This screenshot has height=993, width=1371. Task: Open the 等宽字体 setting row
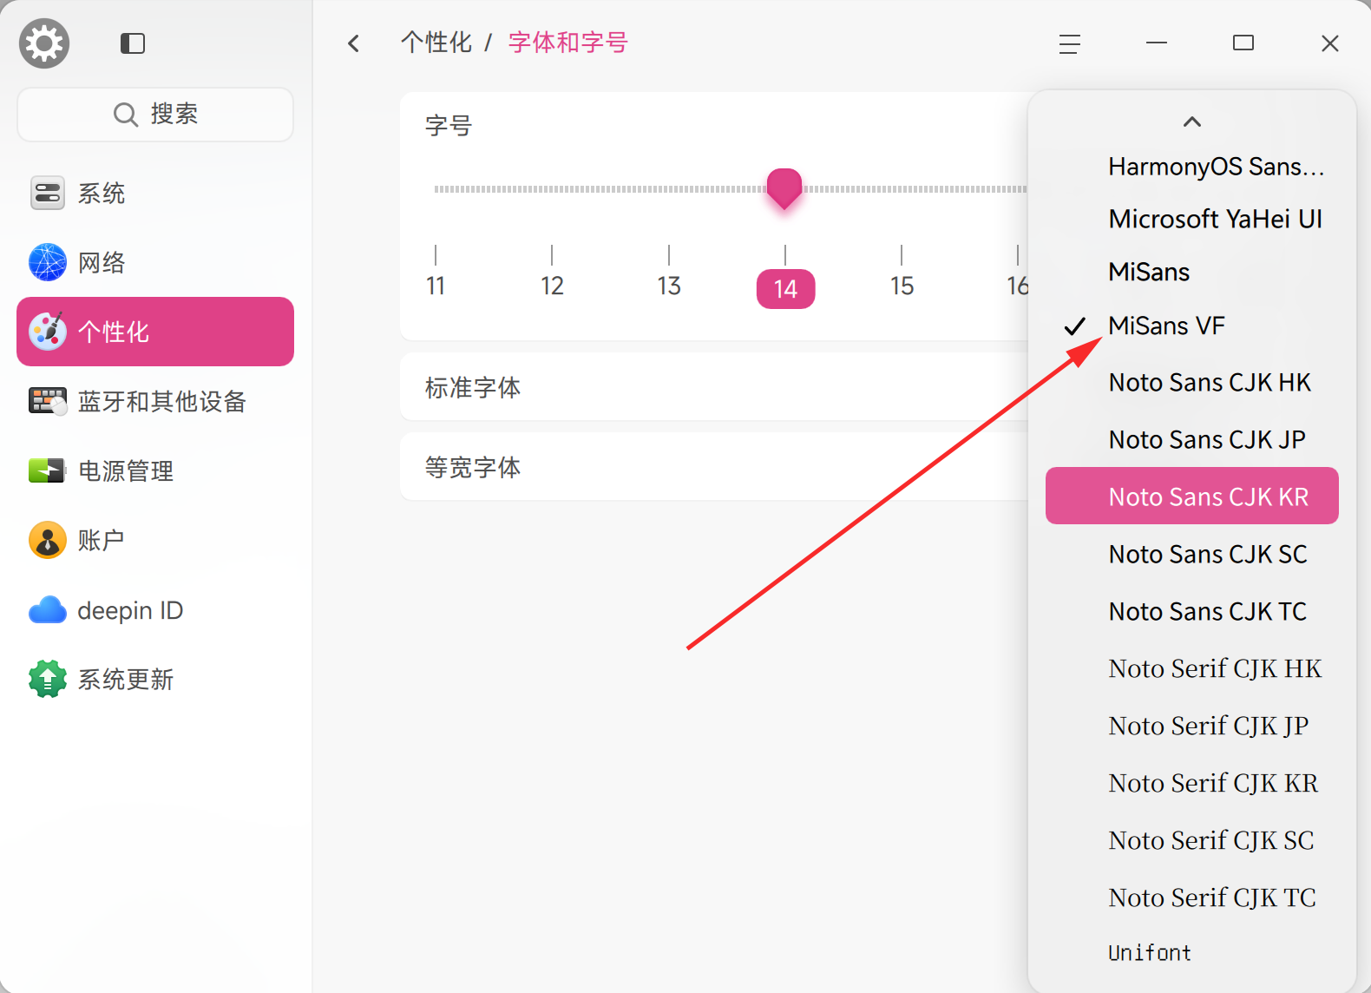click(x=713, y=467)
